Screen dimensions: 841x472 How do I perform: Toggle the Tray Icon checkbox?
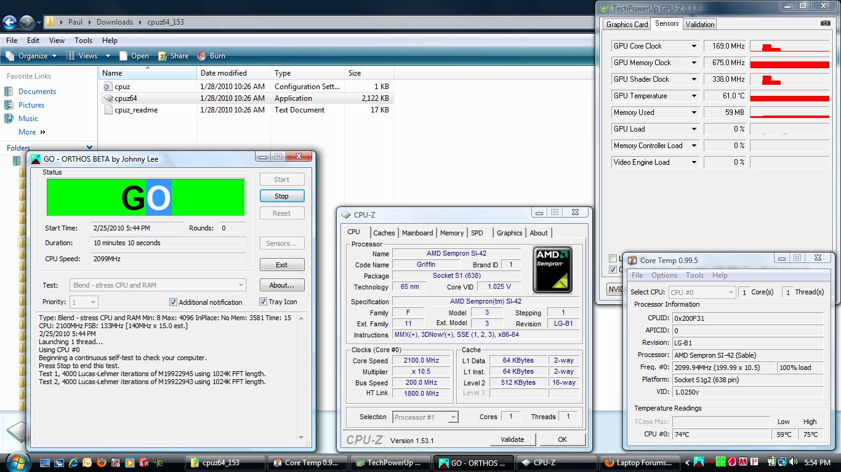click(x=263, y=302)
